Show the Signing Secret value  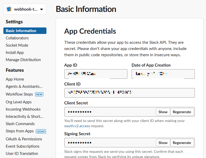pos(163,143)
